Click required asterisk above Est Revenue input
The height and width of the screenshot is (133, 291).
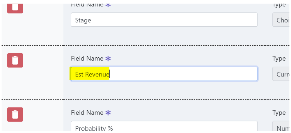[x=108, y=59]
